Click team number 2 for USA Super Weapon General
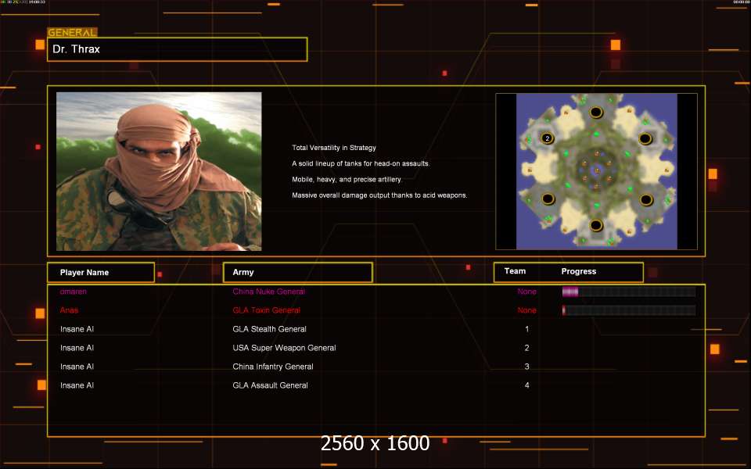 tap(526, 348)
